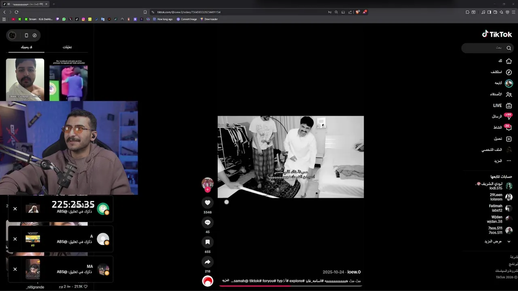Image resolution: width=518 pixels, height=291 pixels.
Task: Expand caption with المزيد link
Action: point(226,280)
